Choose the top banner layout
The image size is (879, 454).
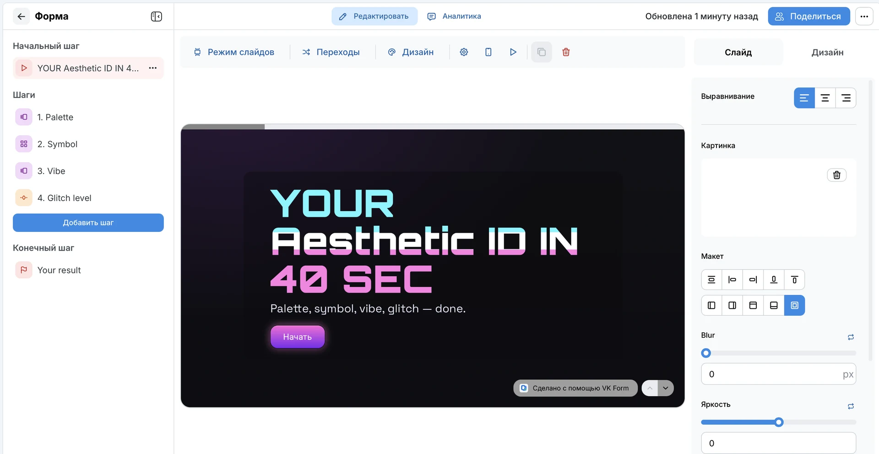point(753,305)
